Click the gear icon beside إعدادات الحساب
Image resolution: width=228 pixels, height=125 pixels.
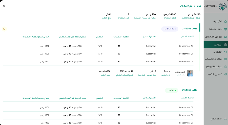point(225,59)
